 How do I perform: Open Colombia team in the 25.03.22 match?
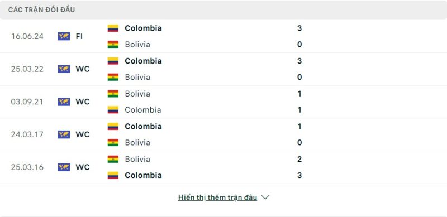click(x=143, y=61)
